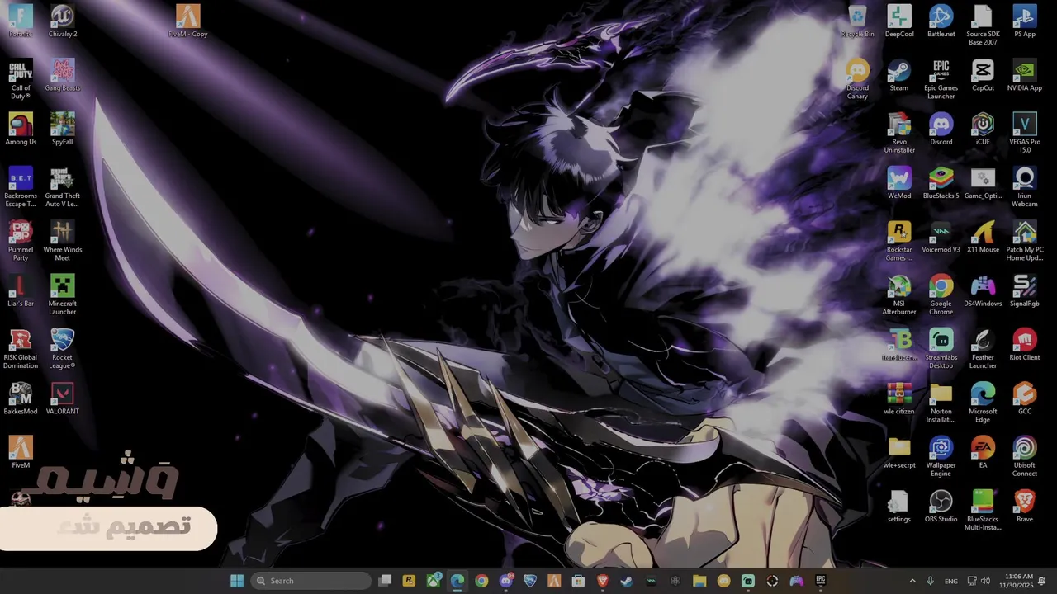1057x594 pixels.
Task: Click the Grand Theft Auto V desktop icon
Action: [x=63, y=187]
